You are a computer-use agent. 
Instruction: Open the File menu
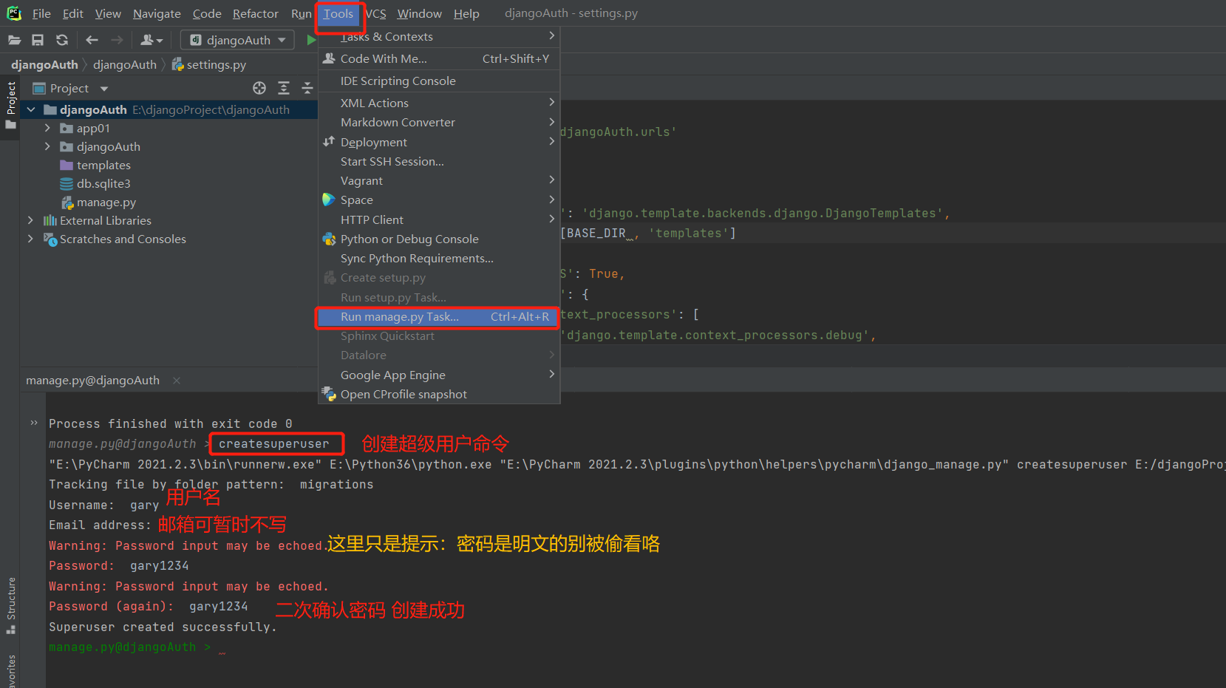tap(41, 13)
